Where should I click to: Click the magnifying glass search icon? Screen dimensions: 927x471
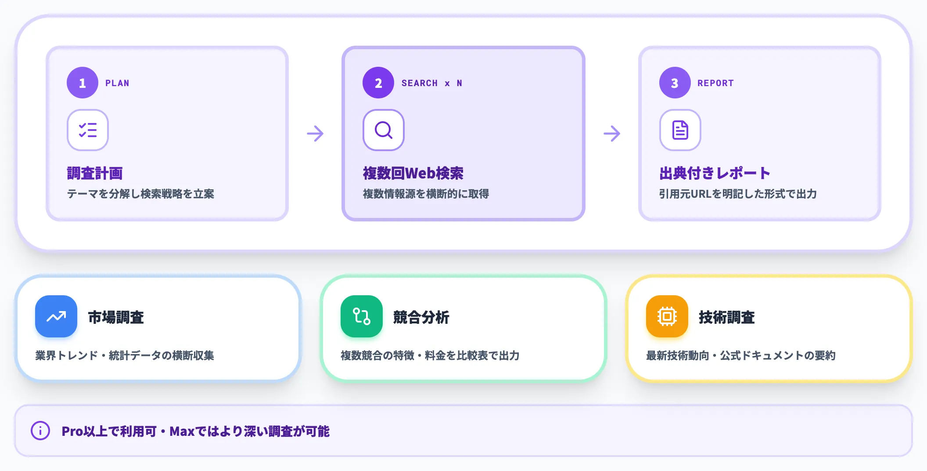click(x=383, y=130)
